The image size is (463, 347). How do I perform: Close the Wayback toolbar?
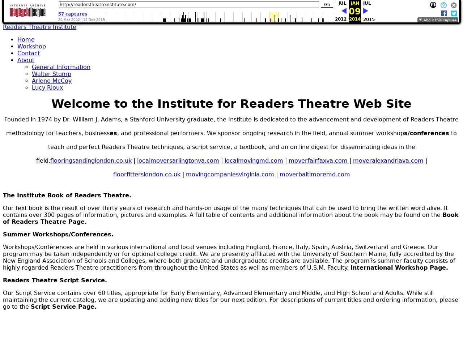click(454, 5)
